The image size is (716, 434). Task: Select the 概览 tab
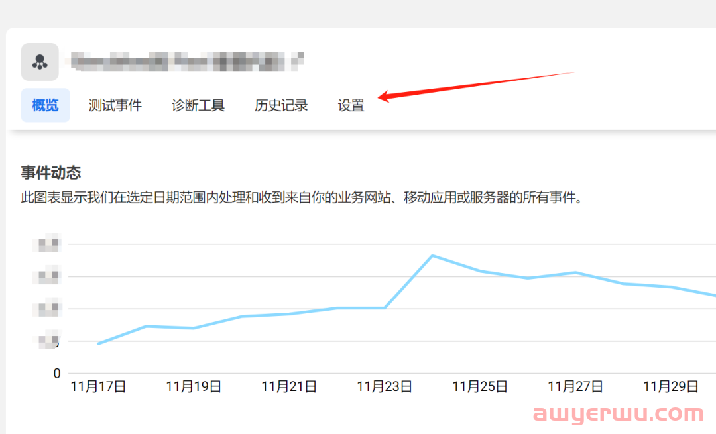pos(45,105)
